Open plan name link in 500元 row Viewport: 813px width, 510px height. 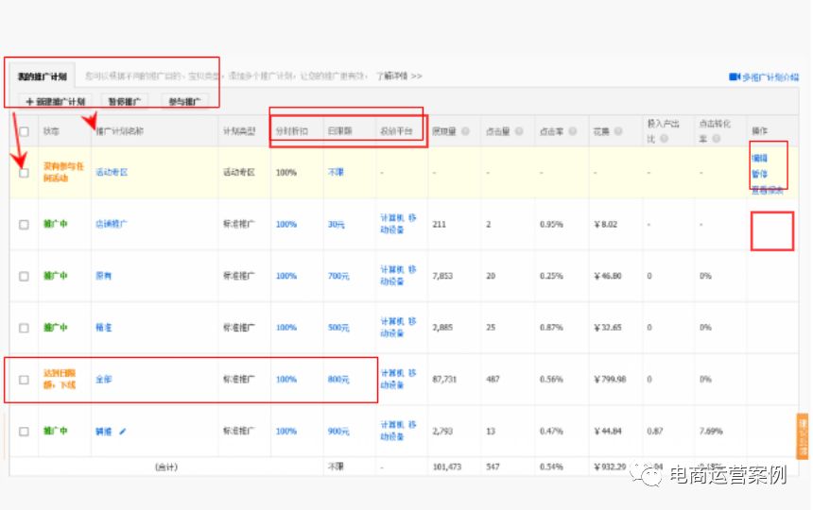pyautogui.click(x=104, y=327)
